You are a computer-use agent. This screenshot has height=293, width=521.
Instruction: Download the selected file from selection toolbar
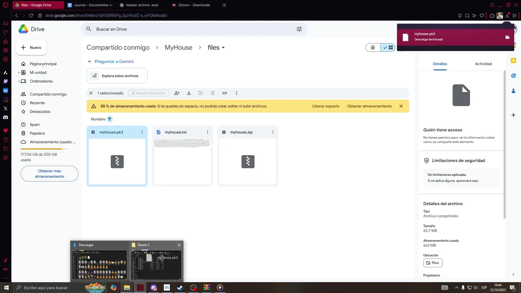pos(189,93)
